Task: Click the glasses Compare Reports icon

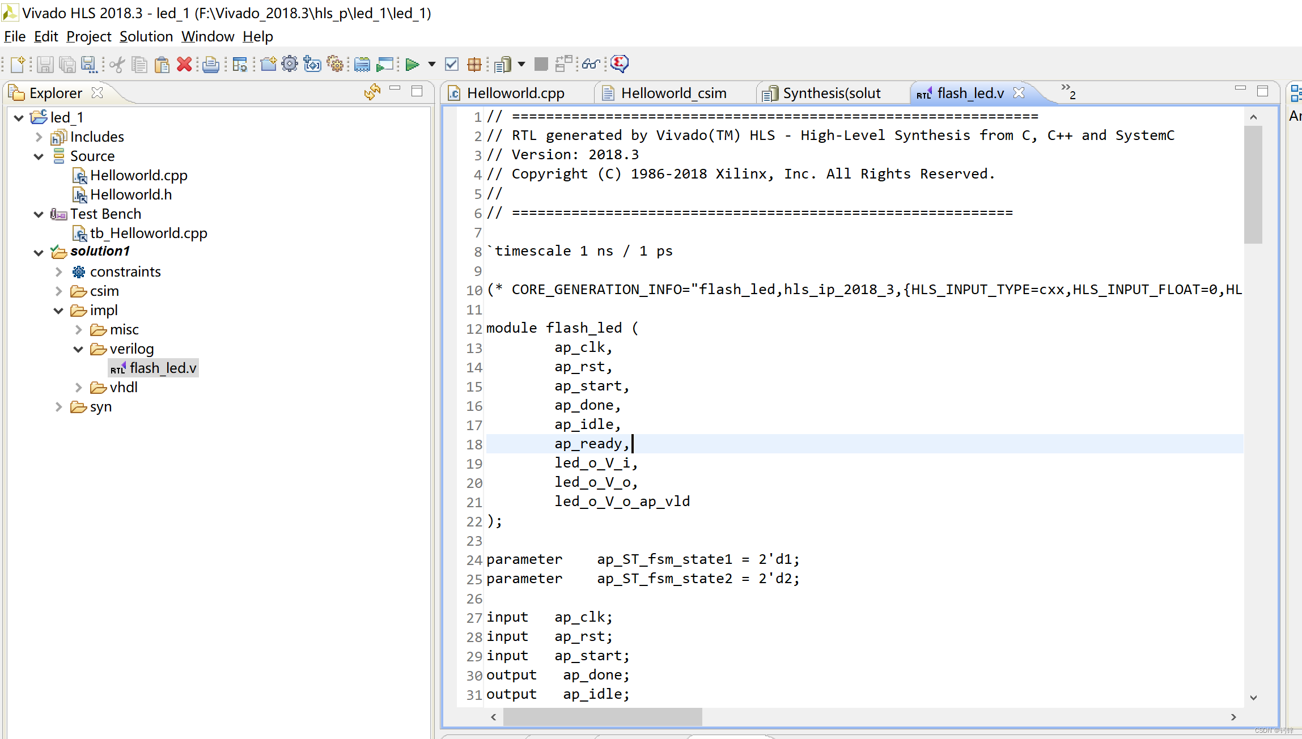Action: [591, 64]
